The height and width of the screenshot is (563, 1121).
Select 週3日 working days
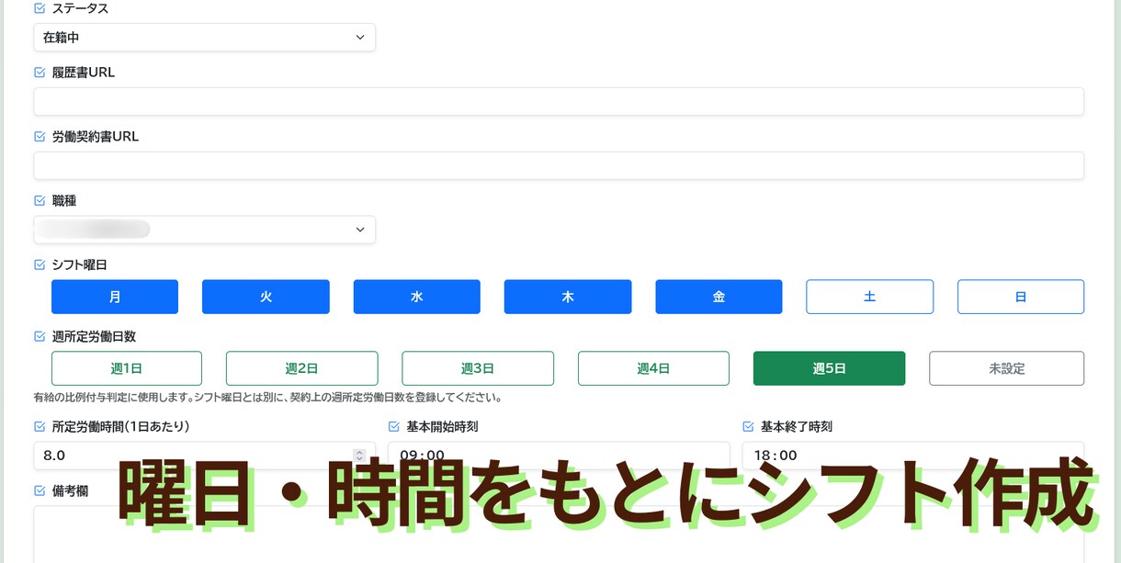coord(478,368)
